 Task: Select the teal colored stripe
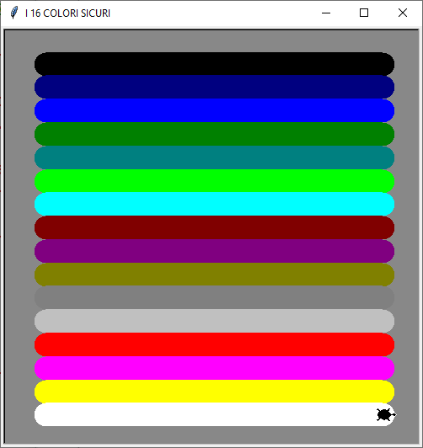(214, 157)
